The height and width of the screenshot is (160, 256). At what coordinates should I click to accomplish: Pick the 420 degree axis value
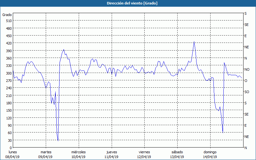pyautogui.click(x=9, y=43)
